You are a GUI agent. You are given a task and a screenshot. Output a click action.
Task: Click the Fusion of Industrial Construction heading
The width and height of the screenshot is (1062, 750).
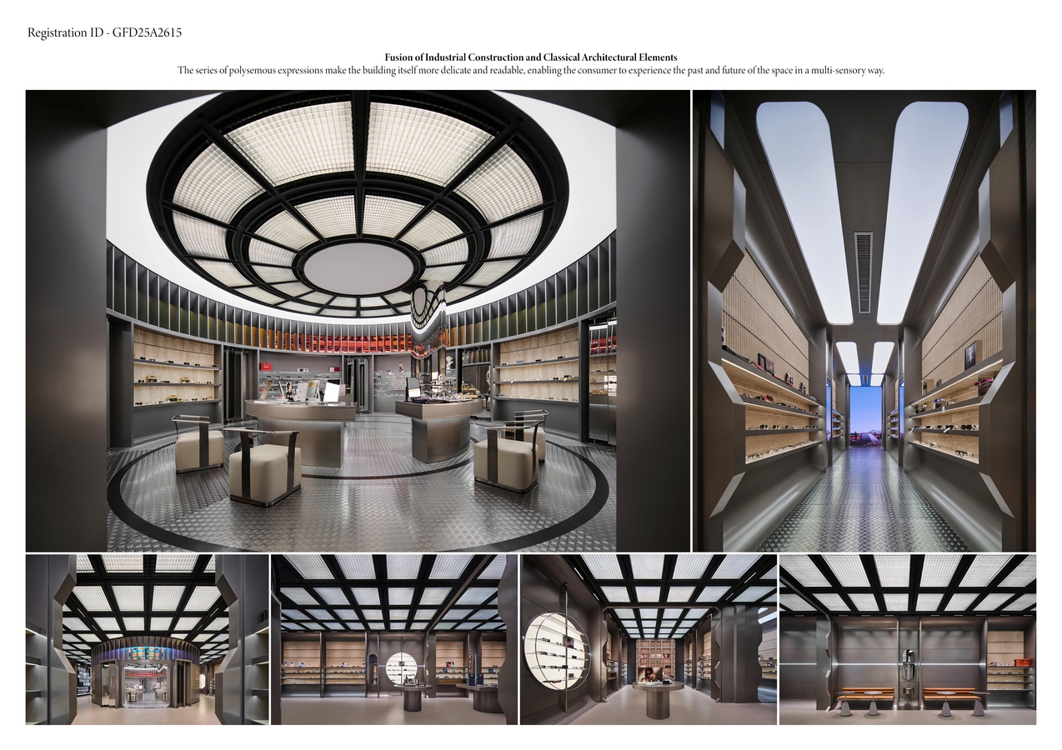[x=530, y=57]
